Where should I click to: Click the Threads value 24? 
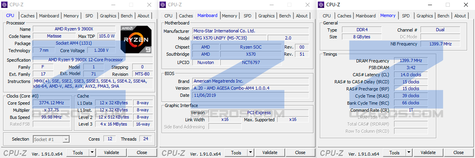(145, 139)
